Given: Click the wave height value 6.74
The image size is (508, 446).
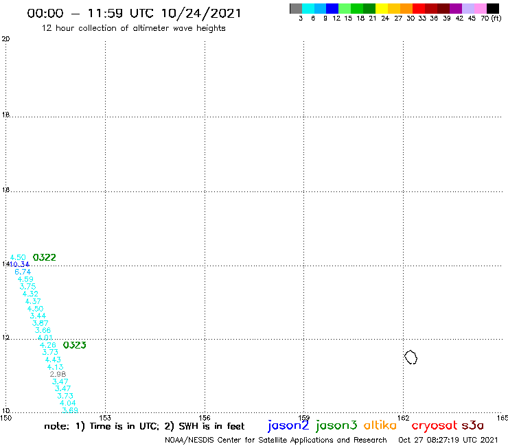Looking at the screenshot, I should pyautogui.click(x=23, y=272).
